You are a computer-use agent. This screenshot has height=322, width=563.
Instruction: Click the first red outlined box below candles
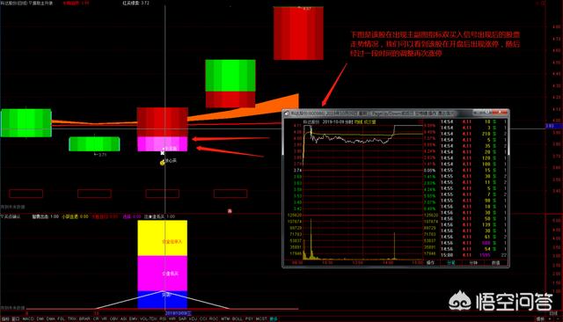coord(26,194)
